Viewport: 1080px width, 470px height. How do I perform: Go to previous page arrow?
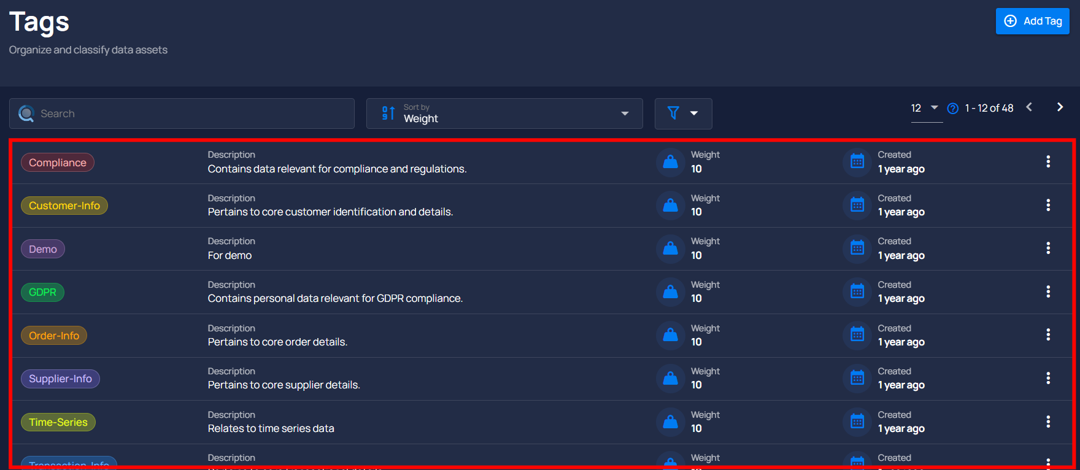click(1029, 107)
